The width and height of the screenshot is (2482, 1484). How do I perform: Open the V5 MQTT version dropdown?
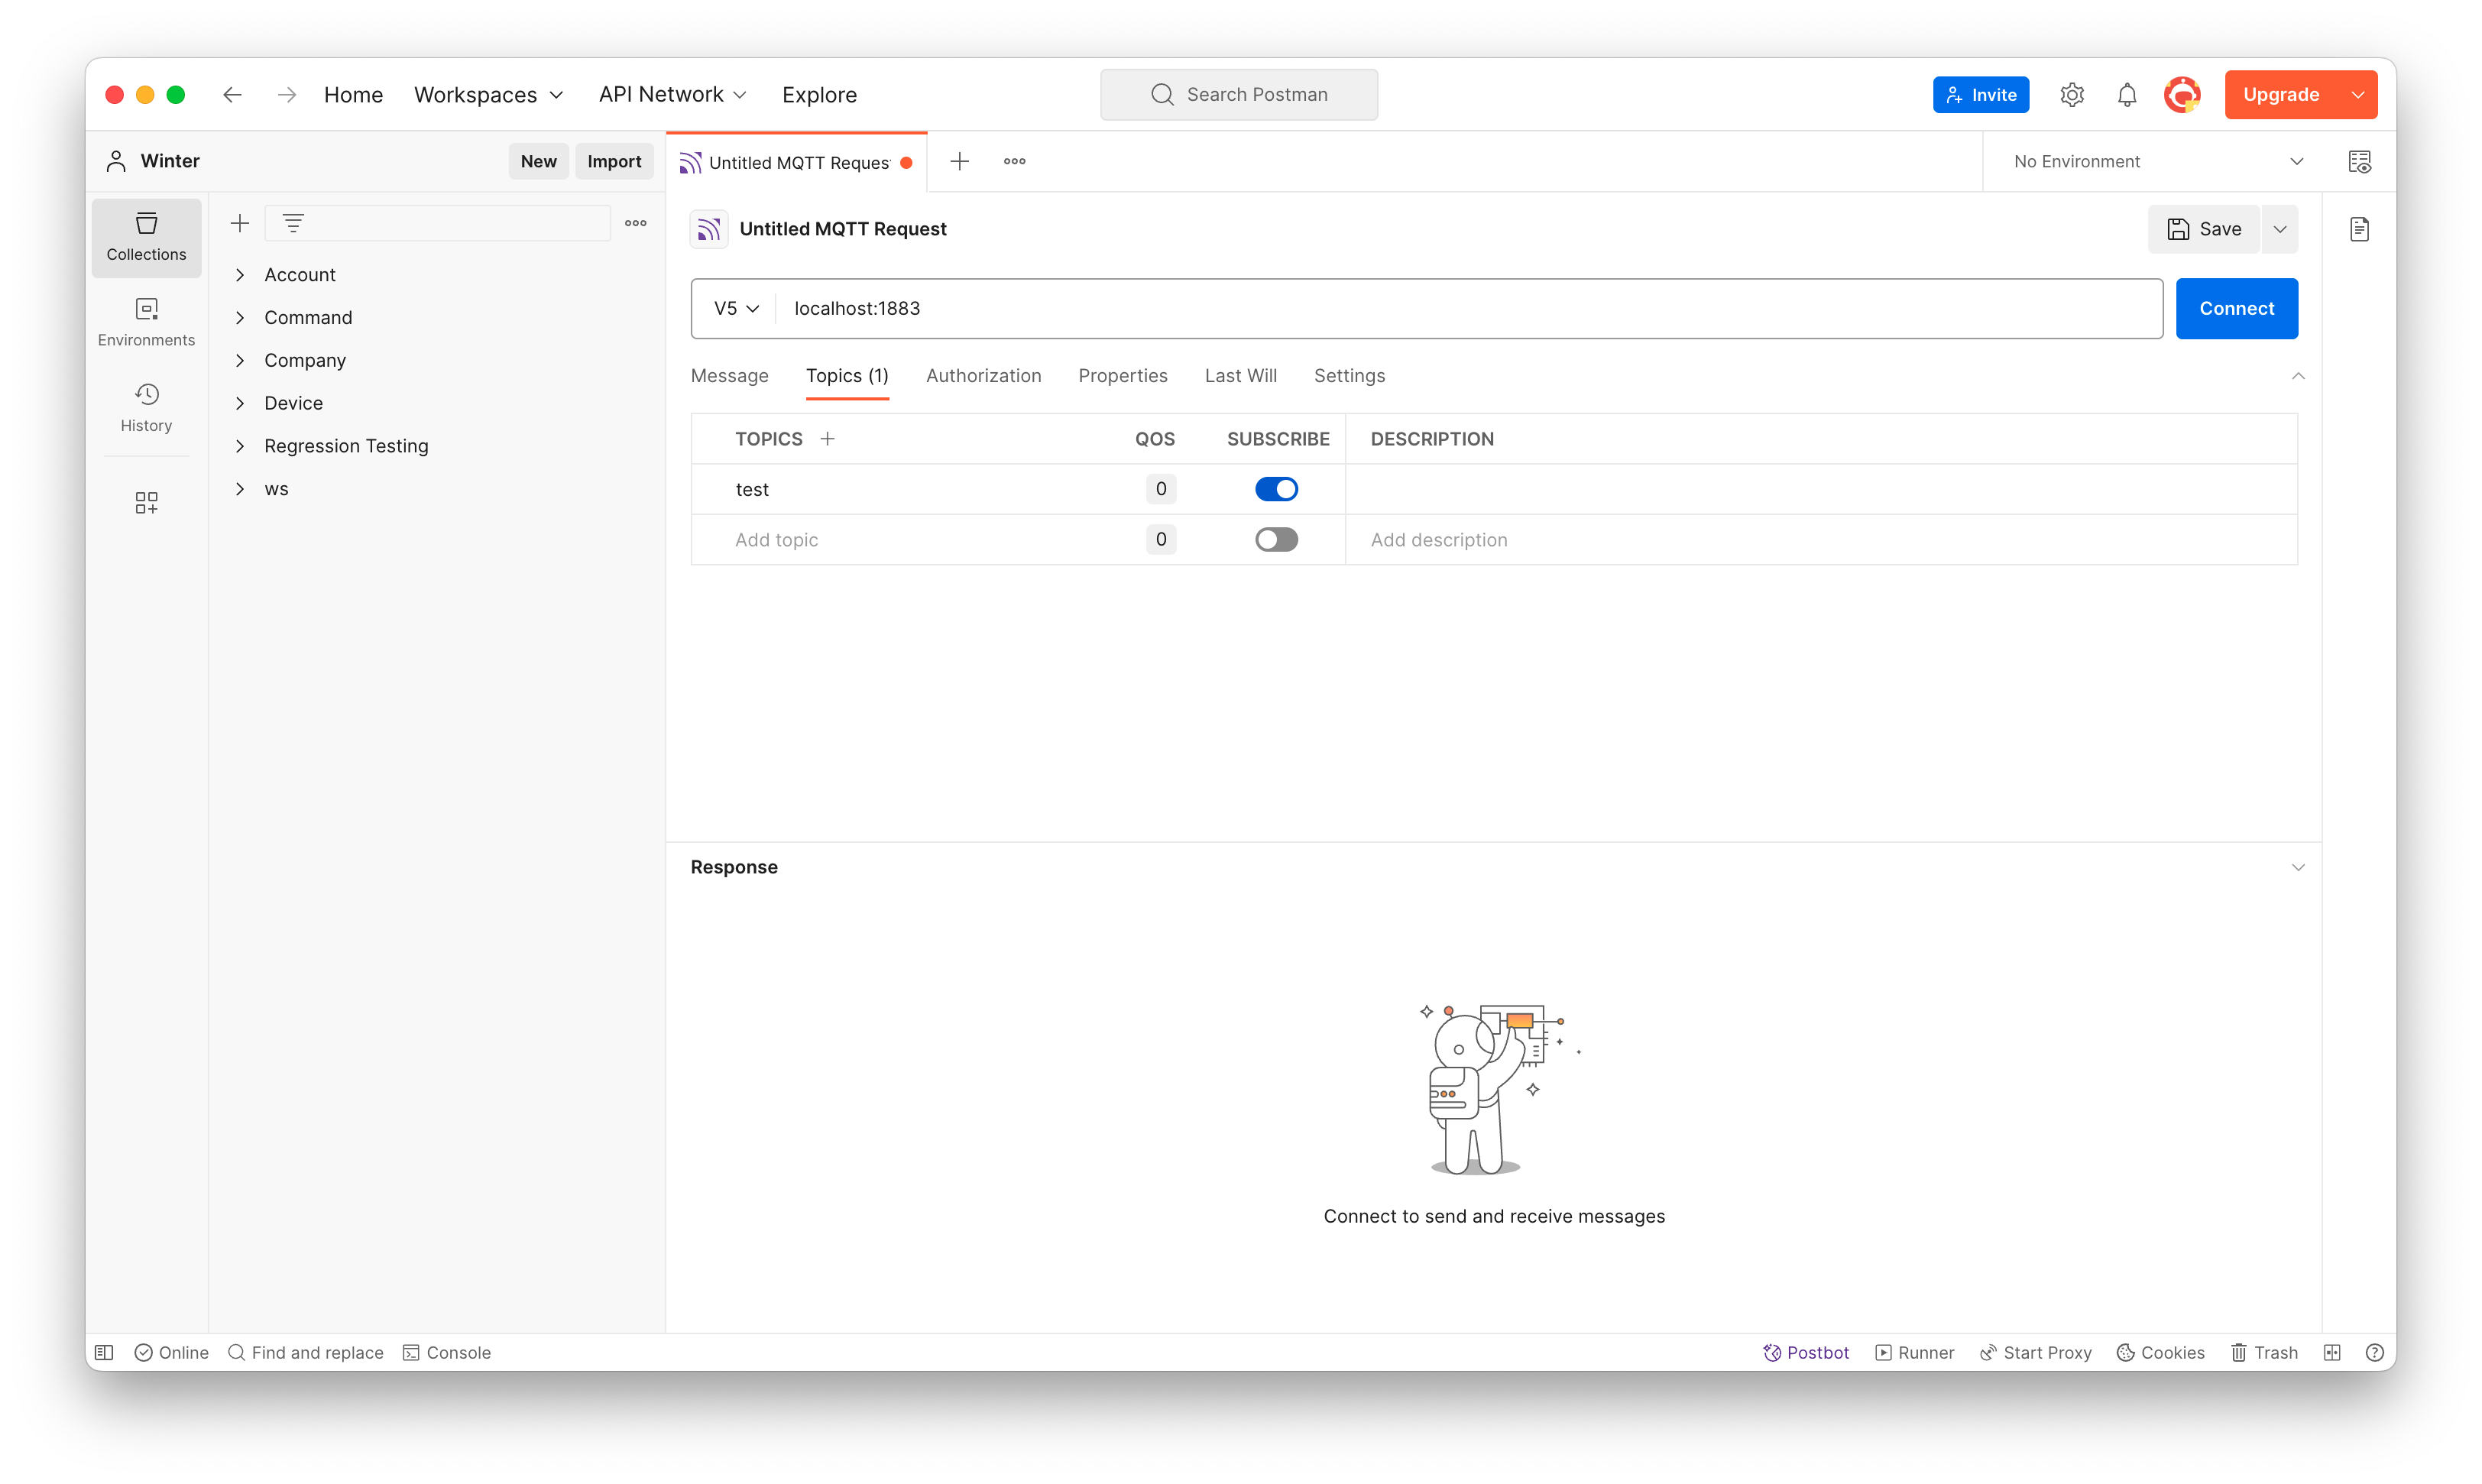coord(736,308)
